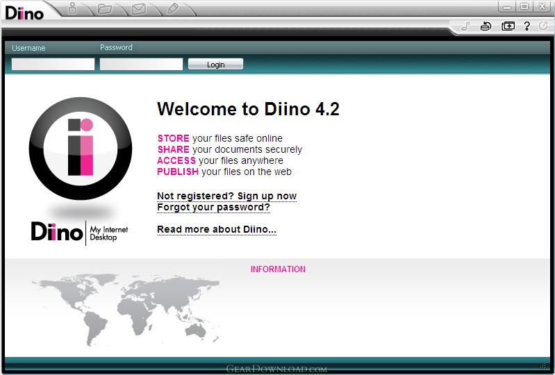
Task: Click the backup drive toolbar icon
Action: (x=486, y=26)
